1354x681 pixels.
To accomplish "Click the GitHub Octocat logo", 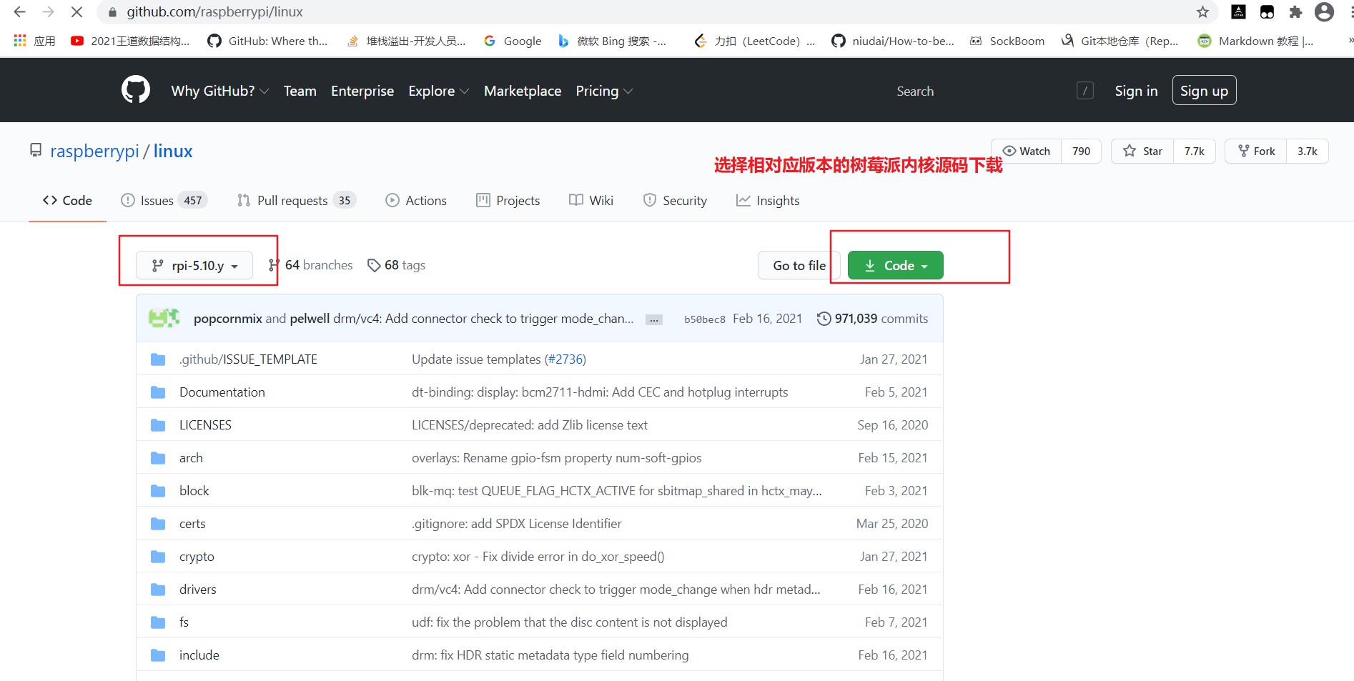I will pyautogui.click(x=136, y=90).
